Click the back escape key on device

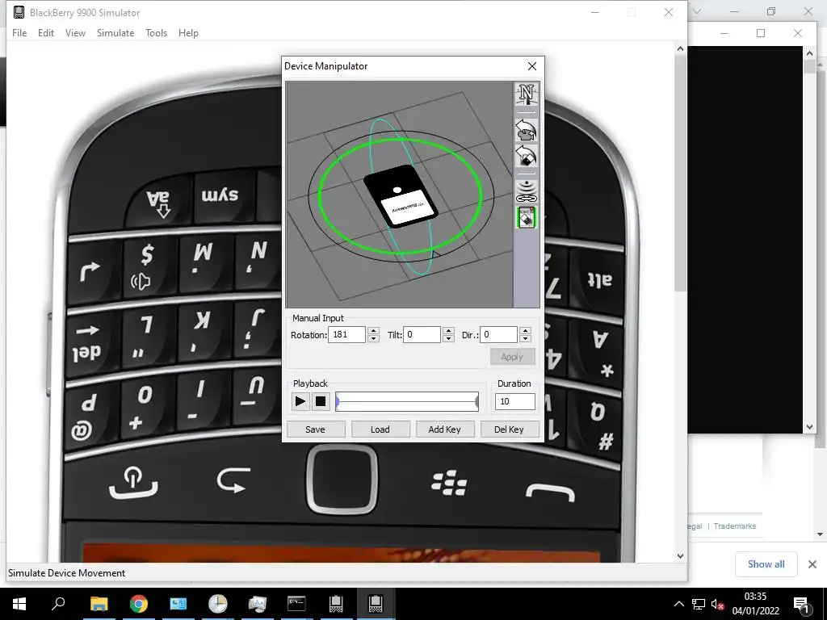233,480
